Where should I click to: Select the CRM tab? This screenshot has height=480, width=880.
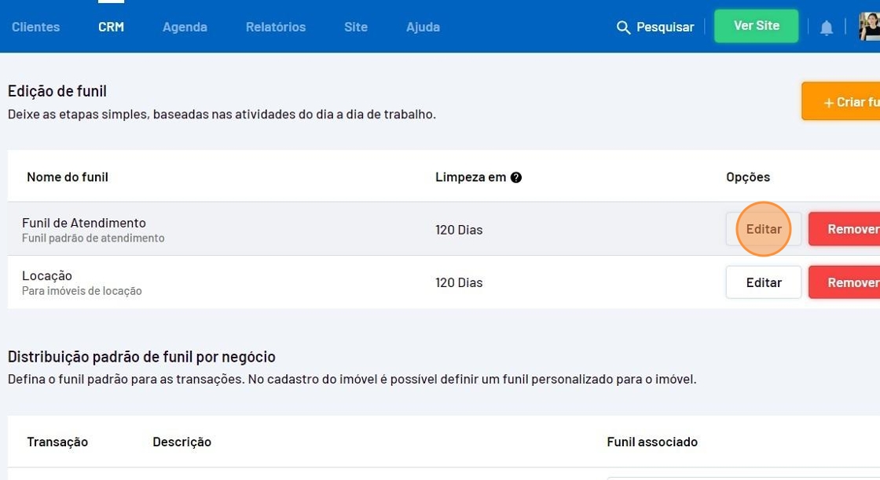111,27
